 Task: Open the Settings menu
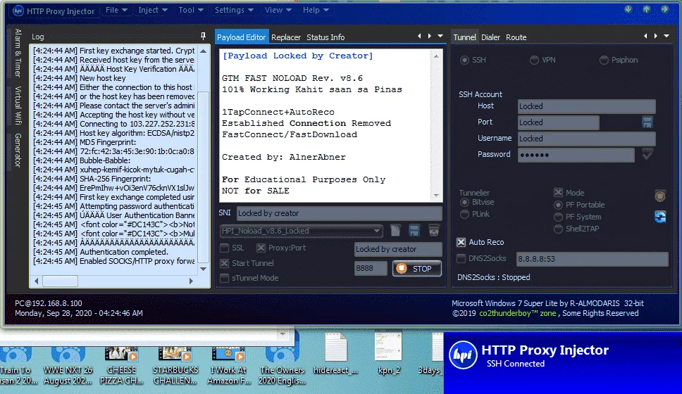(x=234, y=10)
